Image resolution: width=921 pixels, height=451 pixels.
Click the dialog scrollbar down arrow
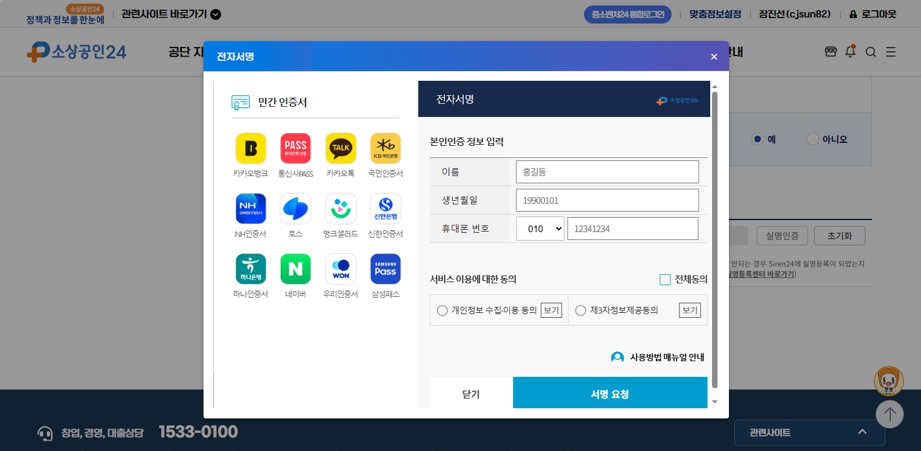715,402
